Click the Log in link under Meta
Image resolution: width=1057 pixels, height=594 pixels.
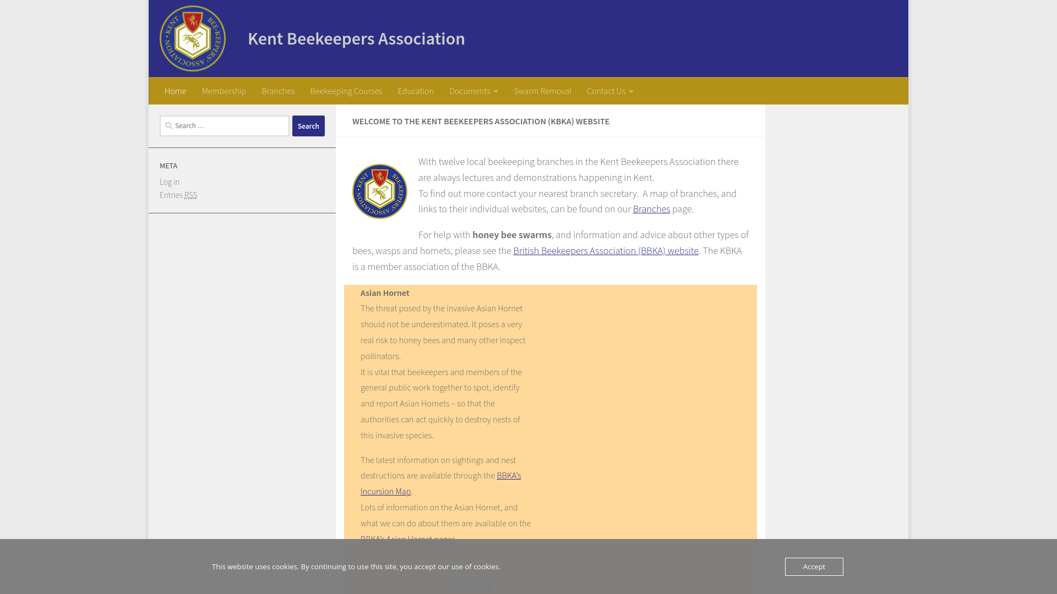[x=170, y=182]
